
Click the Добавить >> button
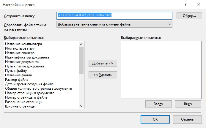click(103, 63)
